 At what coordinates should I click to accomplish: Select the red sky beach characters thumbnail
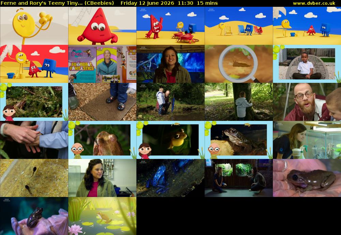pos(34,64)
